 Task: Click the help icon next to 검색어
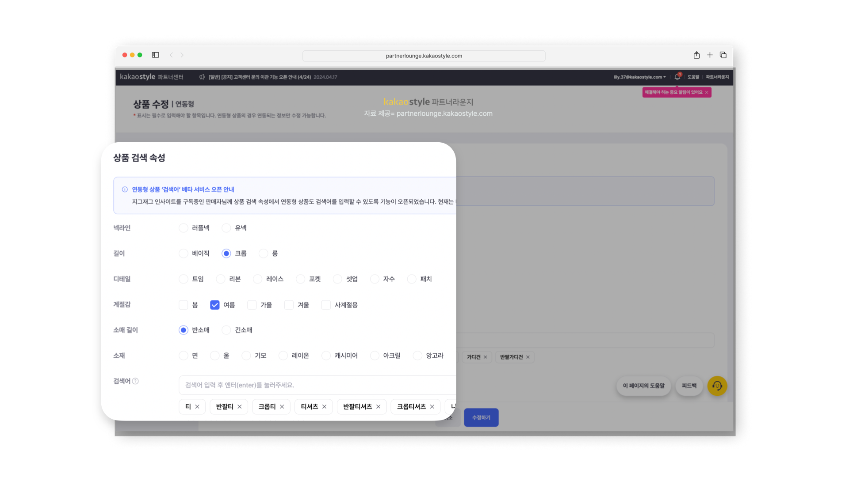pos(135,381)
